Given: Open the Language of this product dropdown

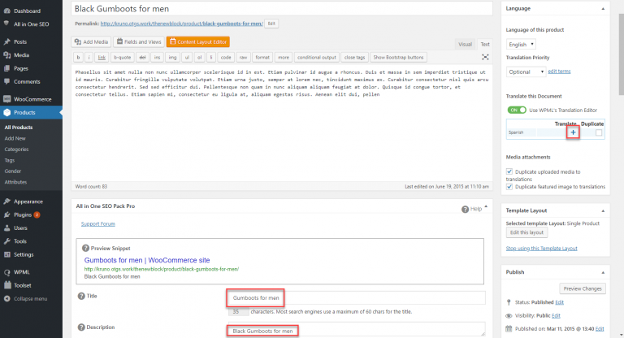Looking at the screenshot, I should coord(520,44).
